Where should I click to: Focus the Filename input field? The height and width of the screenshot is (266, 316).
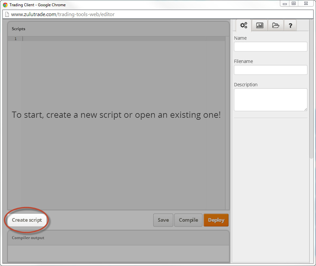(x=270, y=70)
